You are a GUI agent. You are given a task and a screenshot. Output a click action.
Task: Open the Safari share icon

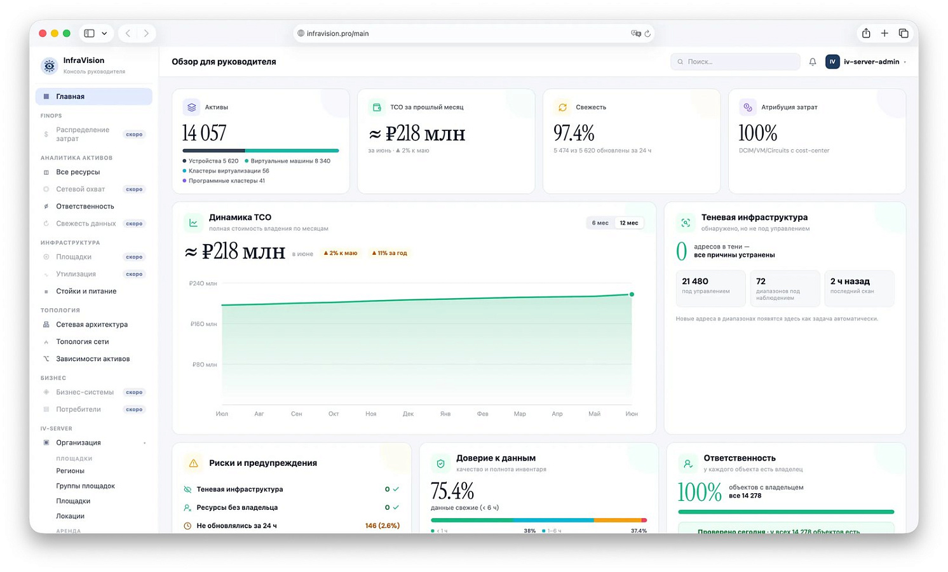click(x=865, y=33)
